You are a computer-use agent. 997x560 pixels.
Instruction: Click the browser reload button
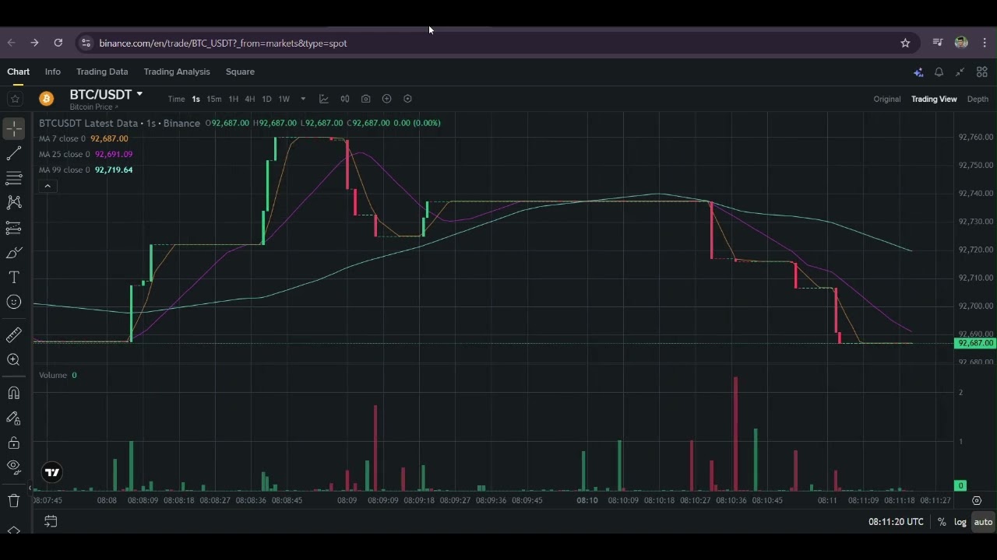click(58, 43)
